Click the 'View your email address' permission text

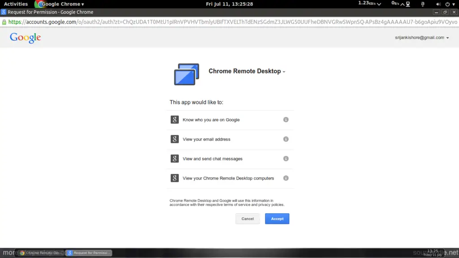(x=206, y=139)
